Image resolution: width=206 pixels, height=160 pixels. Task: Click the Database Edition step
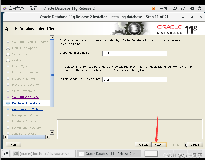point(23,79)
